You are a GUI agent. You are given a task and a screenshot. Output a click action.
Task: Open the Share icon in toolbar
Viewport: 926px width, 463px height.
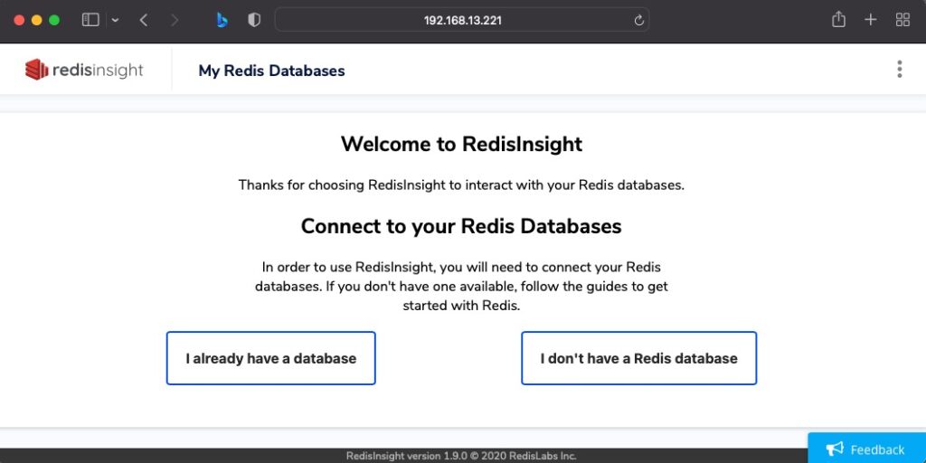[x=838, y=20]
